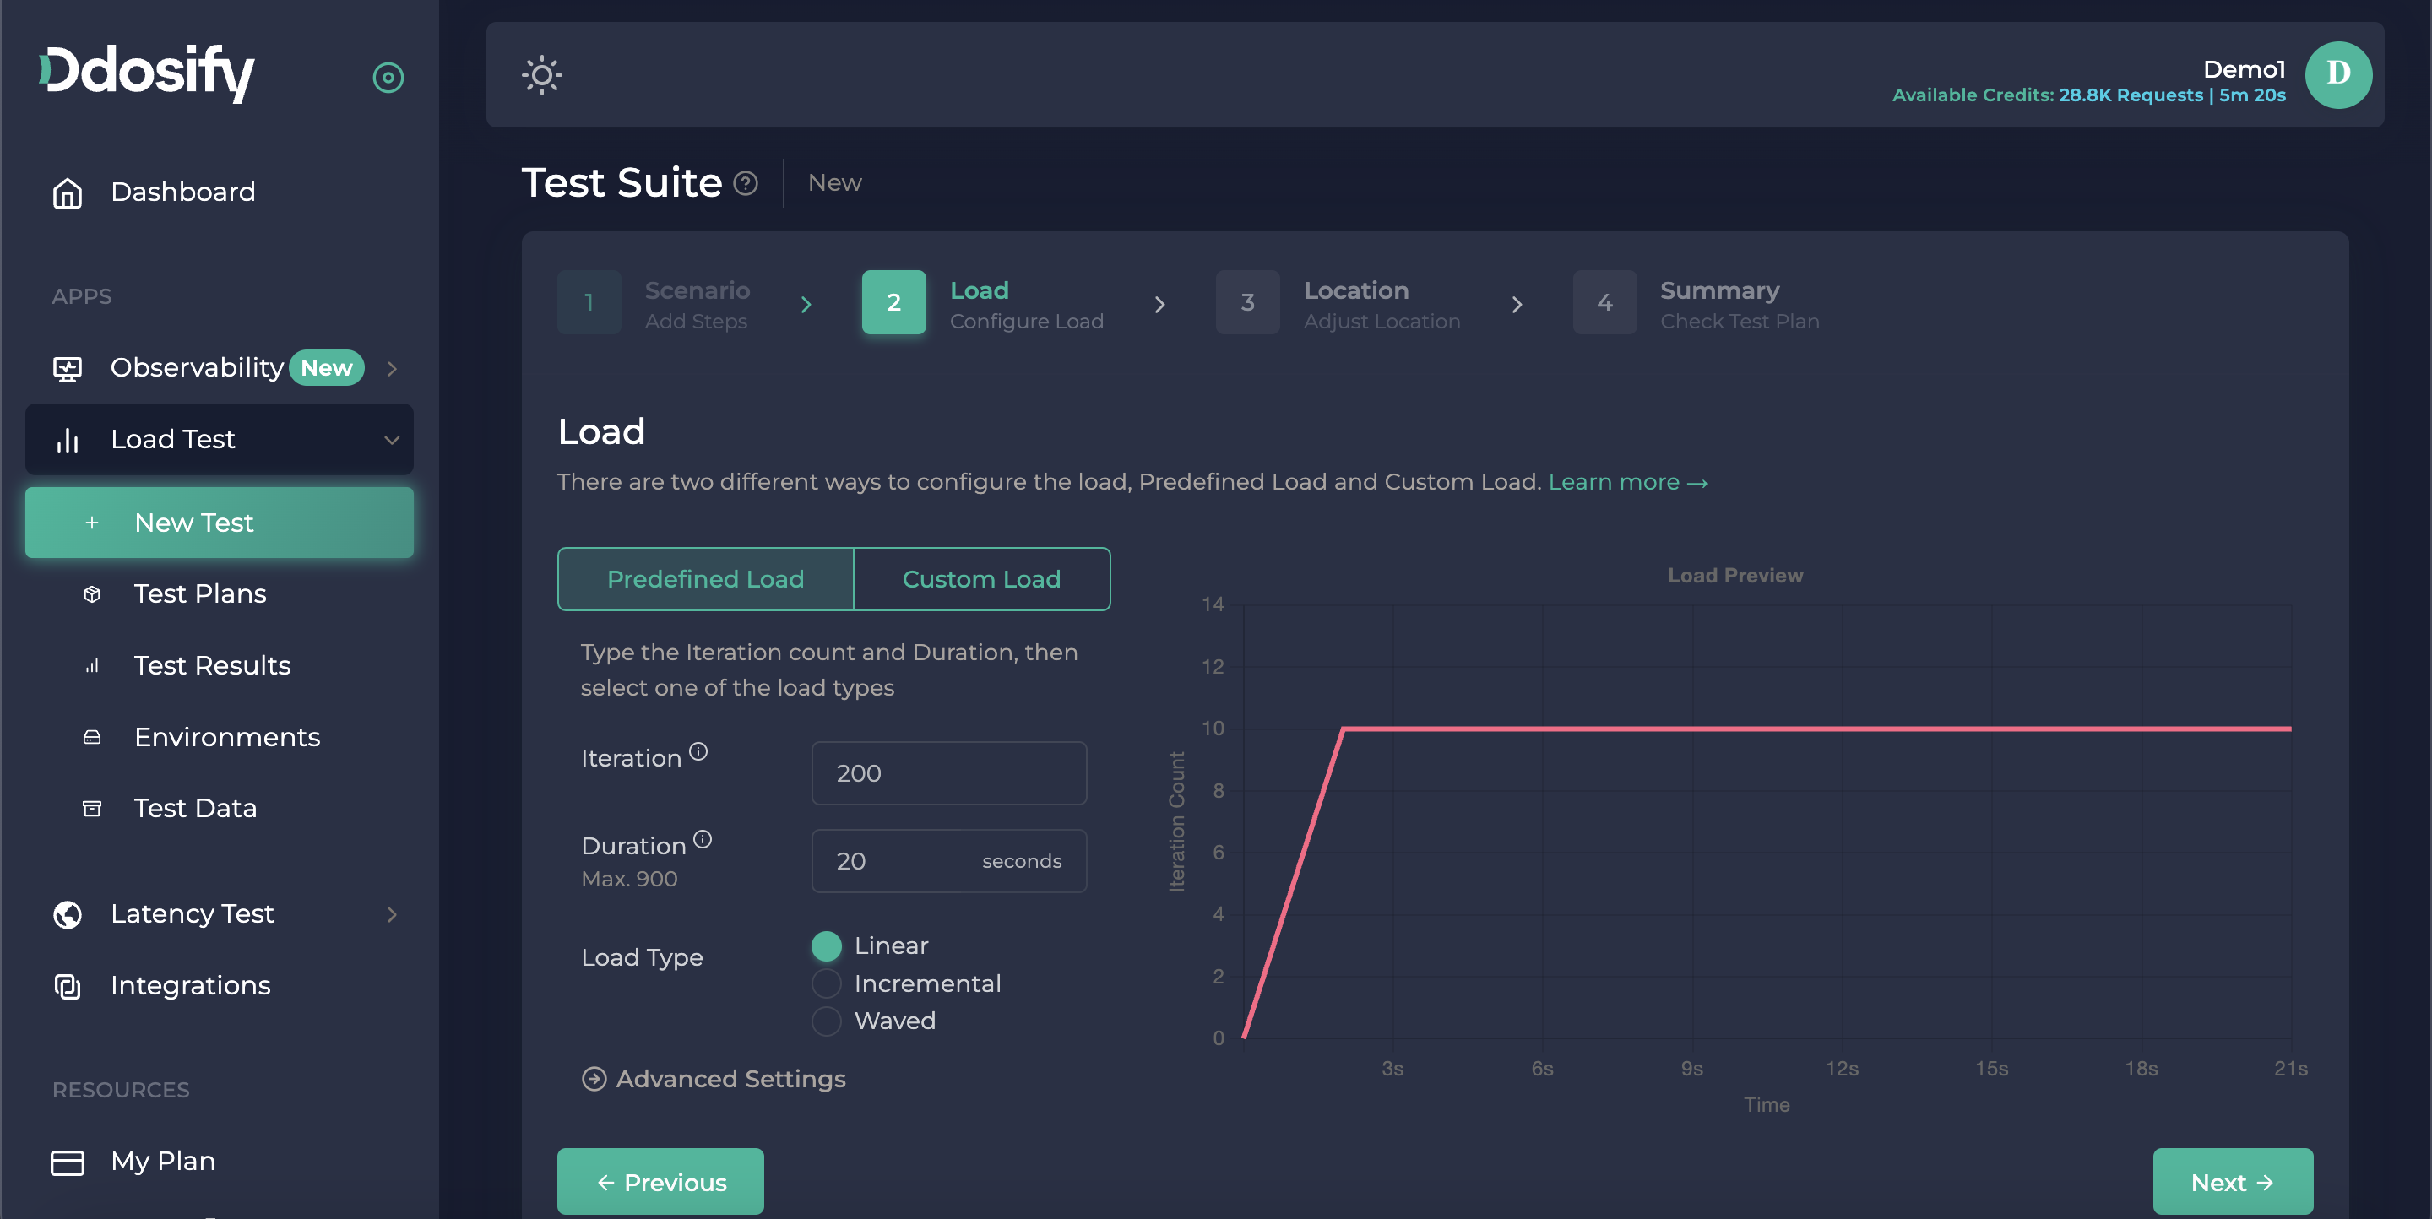Viewport: 2432px width, 1219px height.
Task: Toggle light mode with sun icon
Action: pos(542,75)
